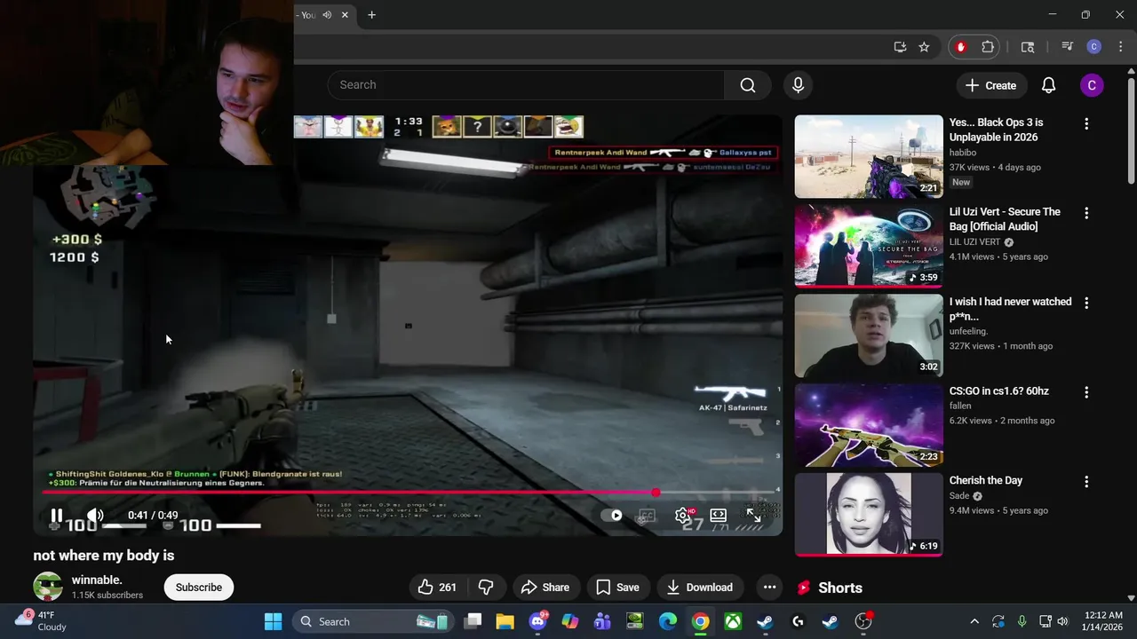Open options for Black Ops 3 video
1137x639 pixels.
1086,124
